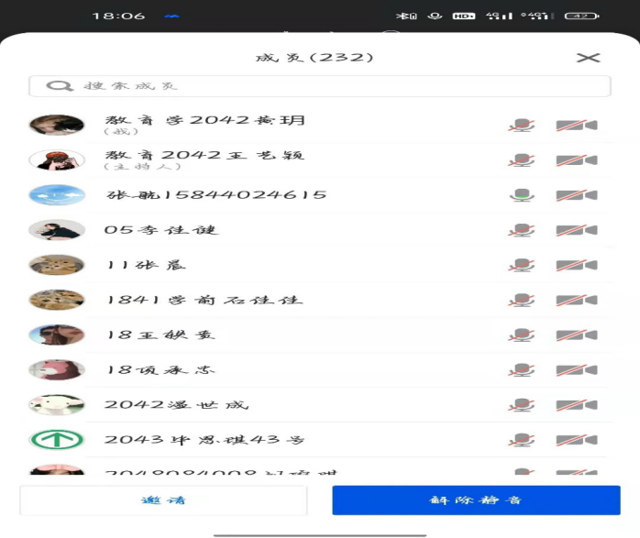Image resolution: width=640 pixels, height=538 pixels.
Task: Focus the 搜索成员 search field
Action: pos(319,86)
